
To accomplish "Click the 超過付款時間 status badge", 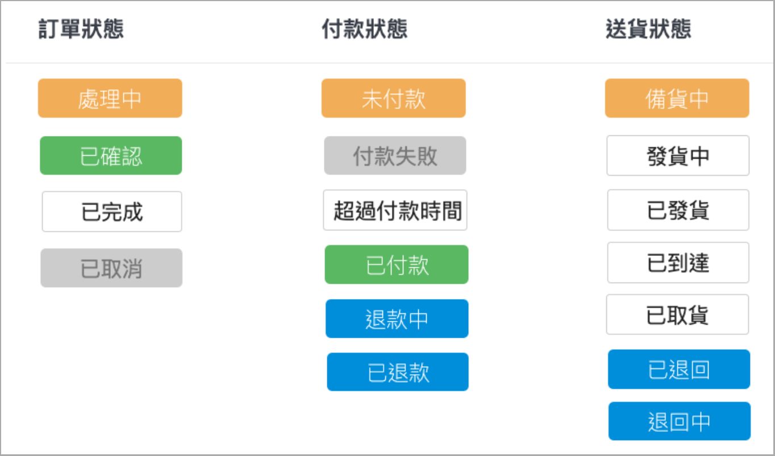I will tap(395, 210).
